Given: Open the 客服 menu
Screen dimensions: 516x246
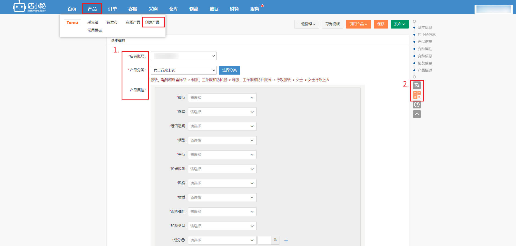Looking at the screenshot, I should click(133, 9).
